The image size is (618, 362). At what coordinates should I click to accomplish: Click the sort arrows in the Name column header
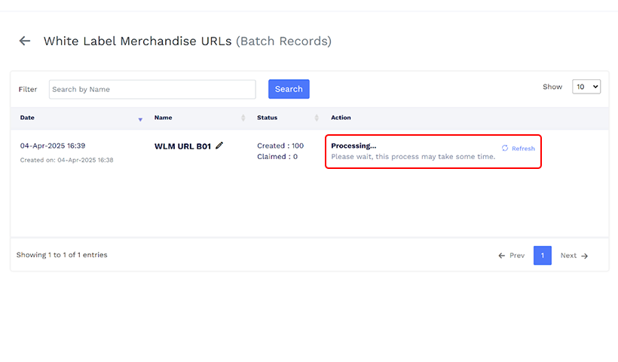(243, 118)
